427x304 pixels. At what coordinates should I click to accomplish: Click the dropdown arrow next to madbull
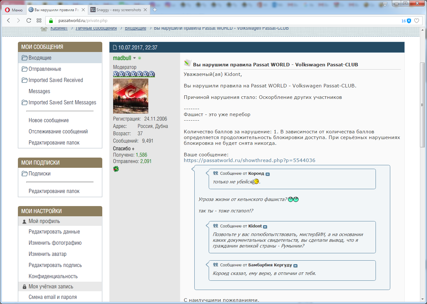(135, 58)
